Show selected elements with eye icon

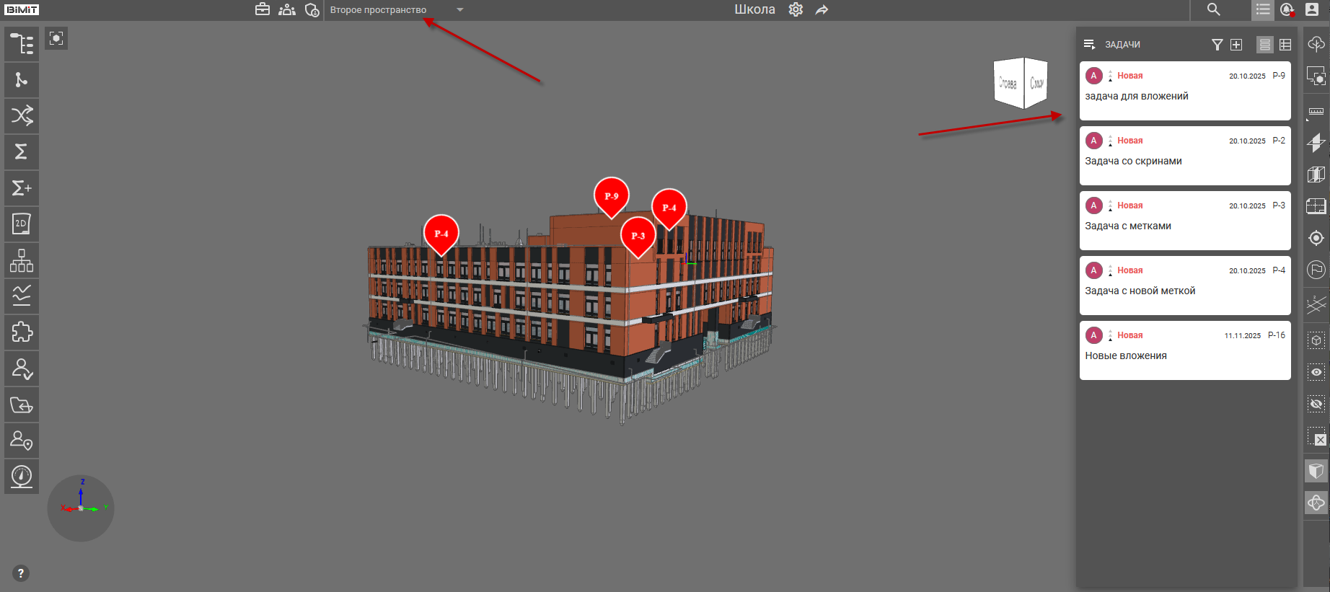[x=1316, y=372]
